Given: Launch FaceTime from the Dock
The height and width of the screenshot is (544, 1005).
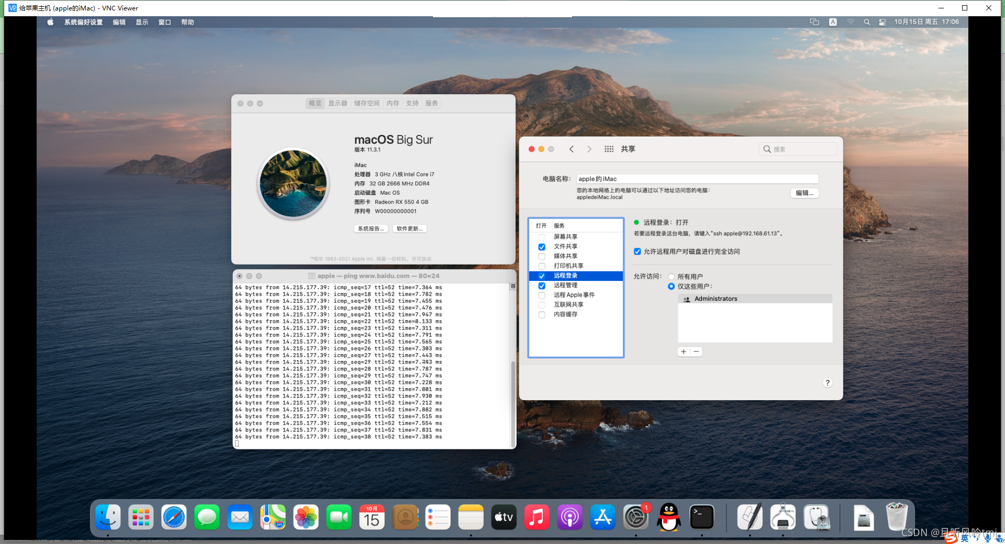Looking at the screenshot, I should click(339, 517).
